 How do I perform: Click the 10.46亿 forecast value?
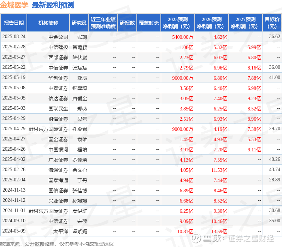pyautogui.click(x=219, y=221)
